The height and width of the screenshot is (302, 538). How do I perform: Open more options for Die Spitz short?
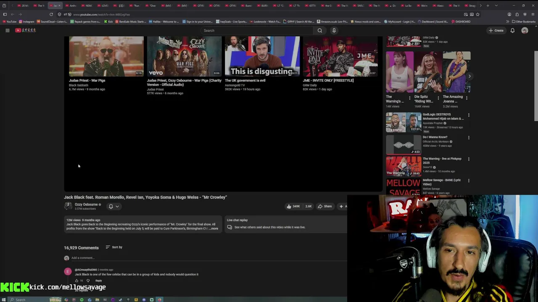(438, 98)
